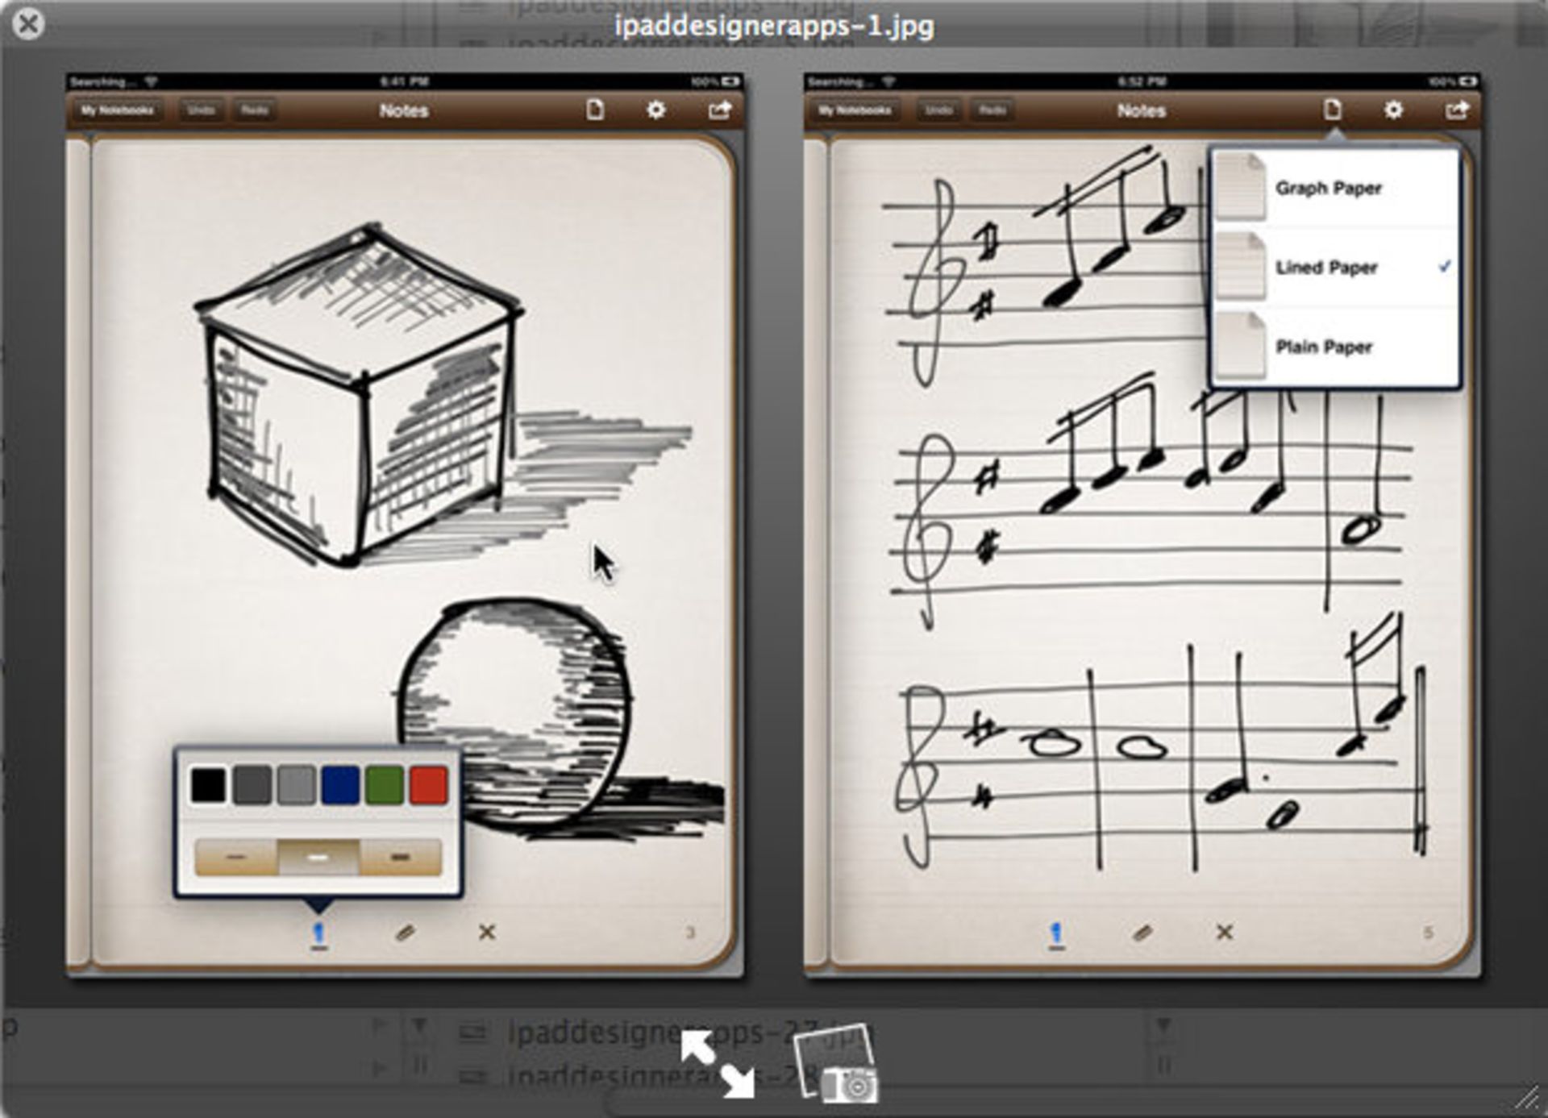Viewport: 1548px width, 1118px height.
Task: Click the ipaddesignerapps-1.jpg window title
Action: click(x=774, y=26)
